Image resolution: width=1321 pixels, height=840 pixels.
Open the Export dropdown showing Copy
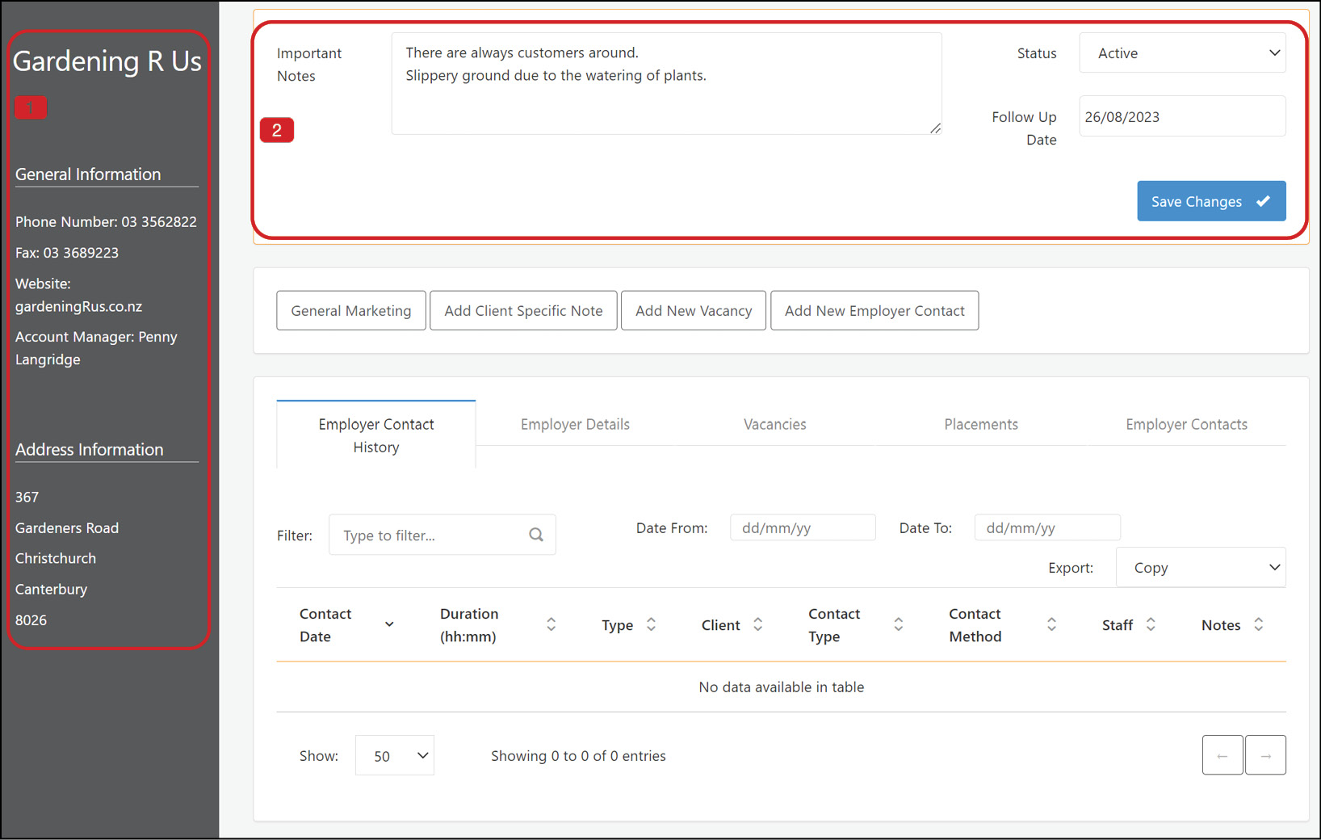1201,568
